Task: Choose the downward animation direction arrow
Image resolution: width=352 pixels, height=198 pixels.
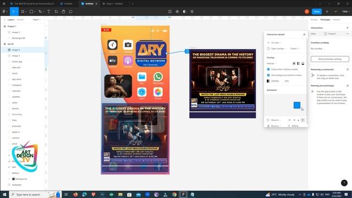Action: pos(298,120)
